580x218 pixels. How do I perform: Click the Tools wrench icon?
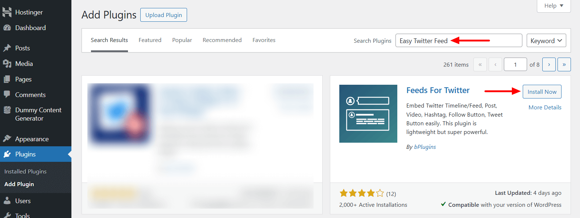(x=7, y=215)
